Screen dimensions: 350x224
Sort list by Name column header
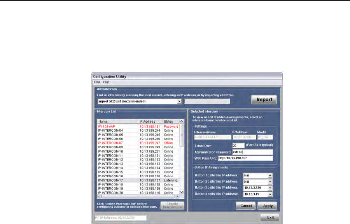[x=117, y=122]
